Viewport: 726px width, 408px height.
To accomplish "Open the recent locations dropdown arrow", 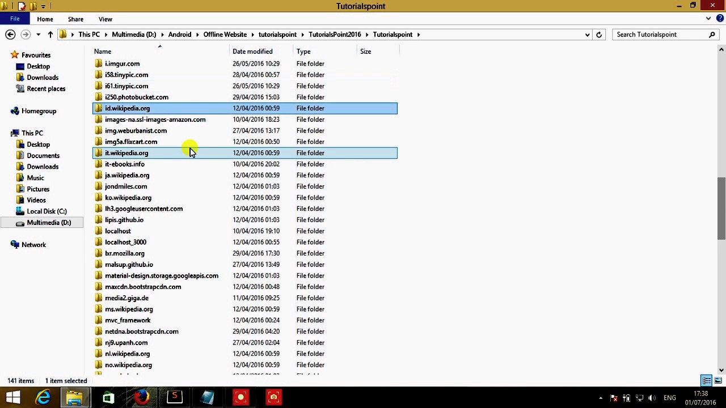I will [x=38, y=35].
